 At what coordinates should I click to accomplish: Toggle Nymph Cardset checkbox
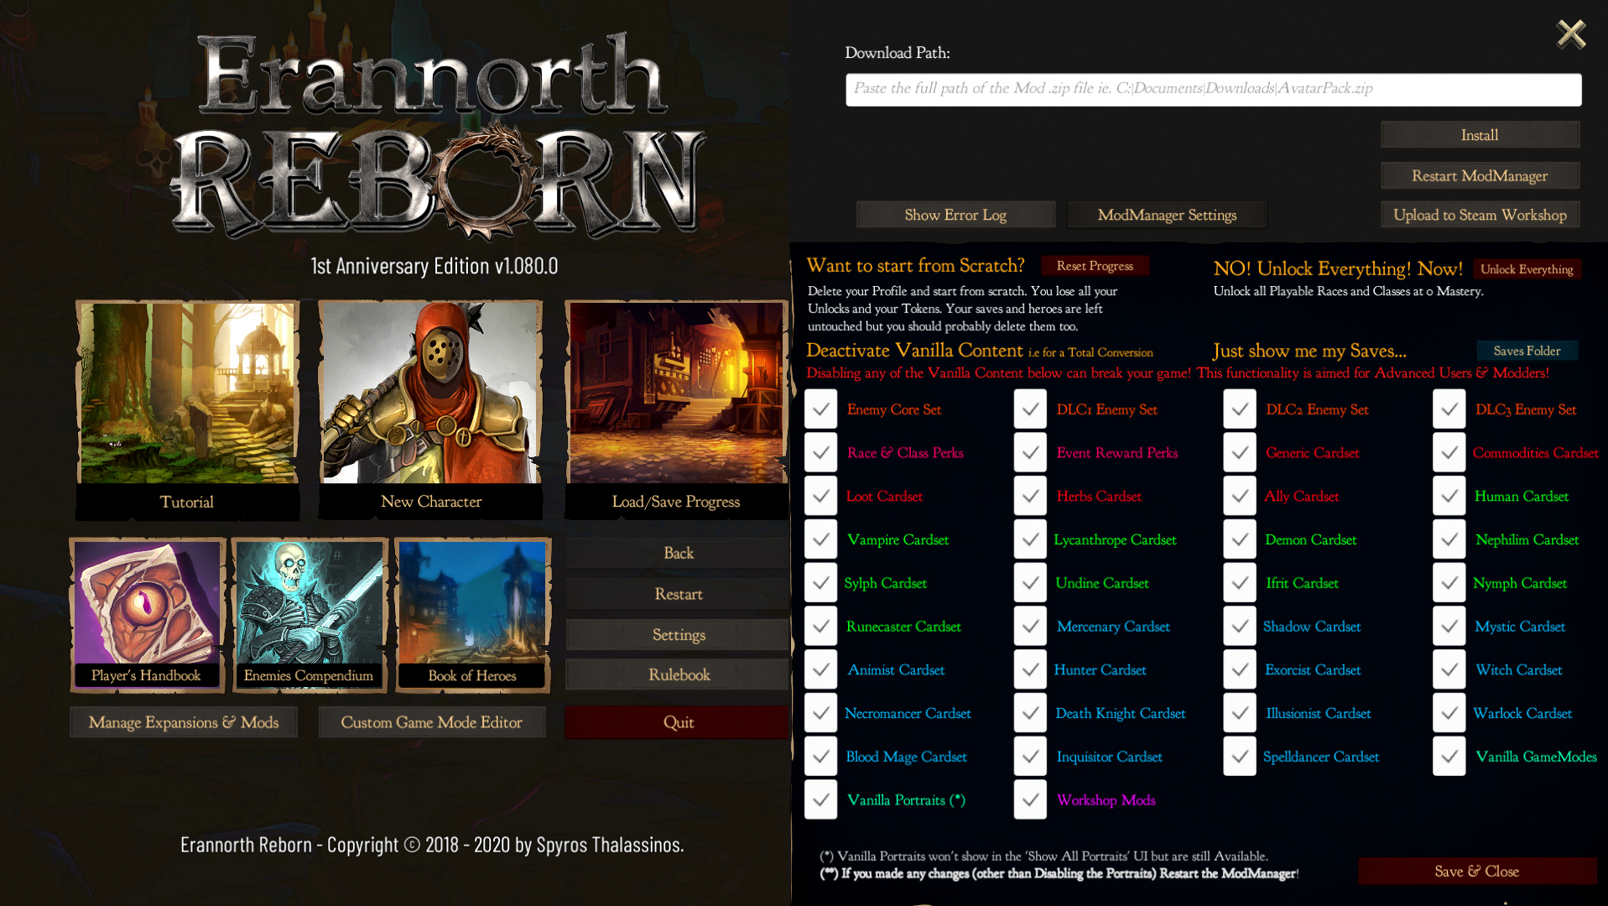tap(1449, 583)
